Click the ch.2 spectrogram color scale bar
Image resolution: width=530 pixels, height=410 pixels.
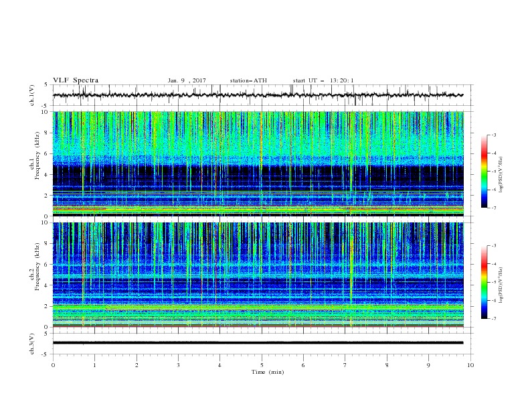[x=484, y=282]
